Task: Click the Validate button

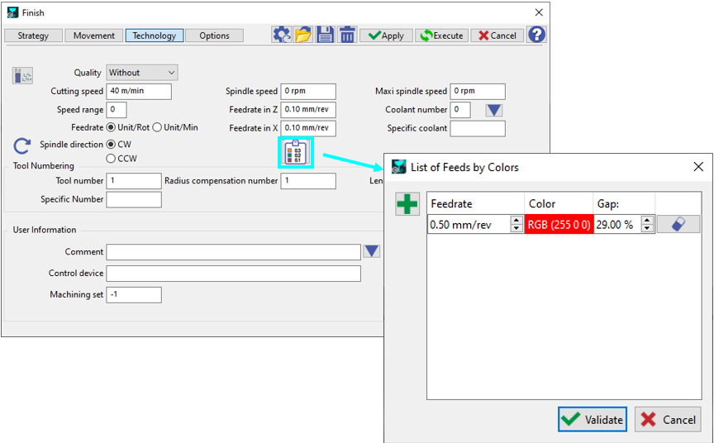Action: pos(592,419)
